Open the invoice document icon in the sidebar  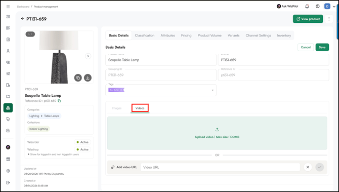[x=8, y=40]
